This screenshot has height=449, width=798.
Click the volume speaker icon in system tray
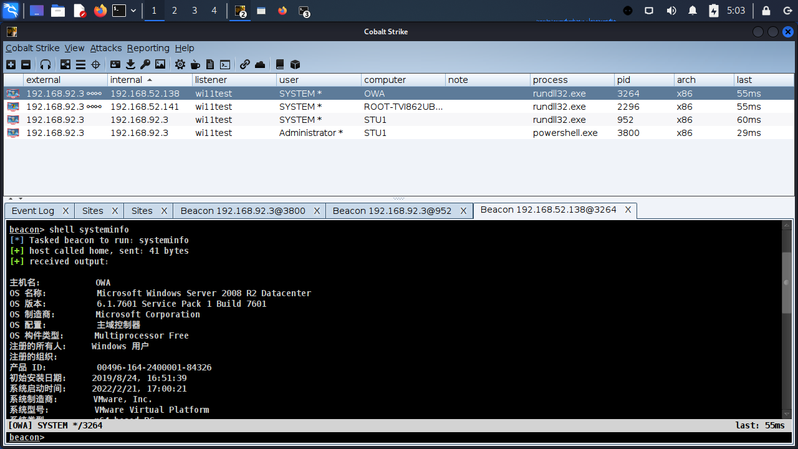[x=671, y=11]
